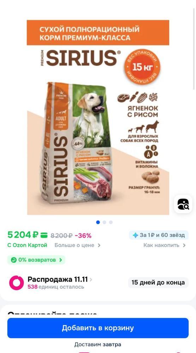The height and width of the screenshot is (353, 196).
Task: Click the lamb and rice ingredient icons
Action: coord(137,97)
